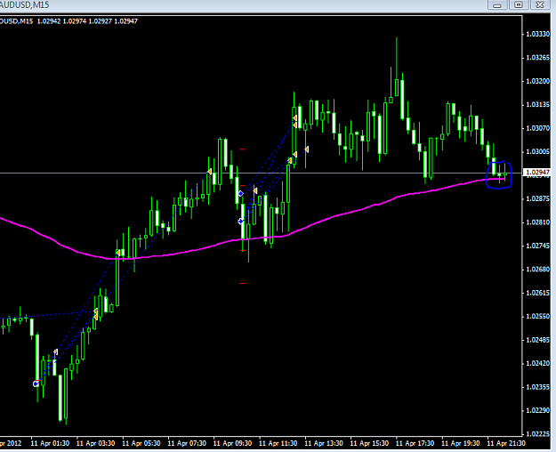Close the AUDUSD,M15 chart window
Image resolution: width=556 pixels, height=452 pixels.
(x=540, y=5)
